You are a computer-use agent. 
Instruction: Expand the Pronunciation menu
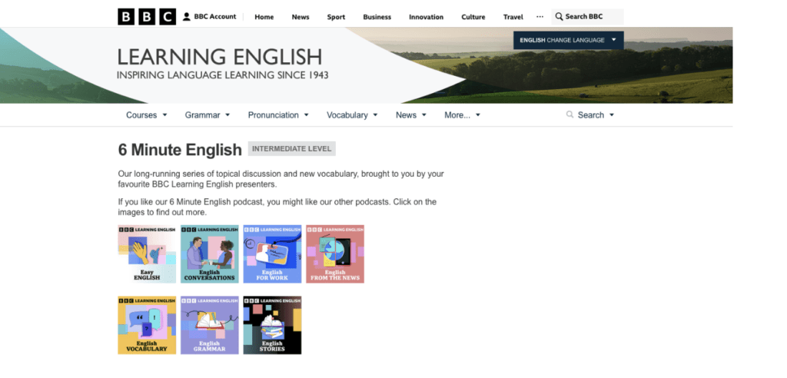tap(278, 115)
